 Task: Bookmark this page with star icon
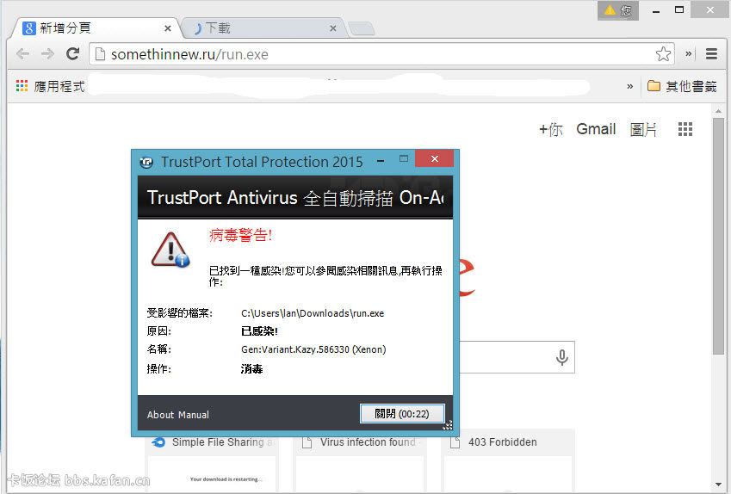coord(663,54)
